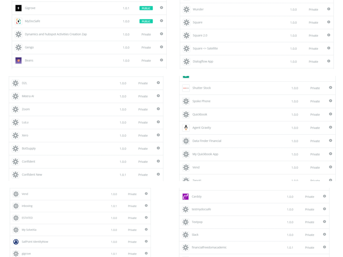Click the Dynamics and hubspot Activities Creation Zap name
The image size is (343, 257).
tap(56, 34)
